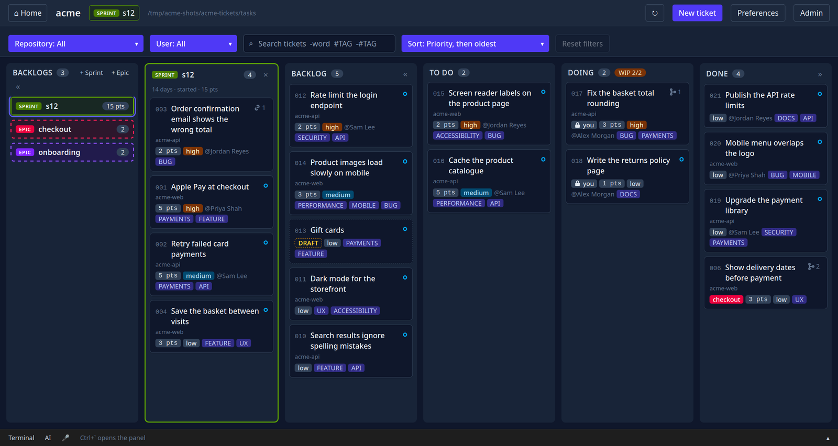This screenshot has height=446, width=838.
Task: Toggle circle on Search results ignore ticket
Action: 405,335
